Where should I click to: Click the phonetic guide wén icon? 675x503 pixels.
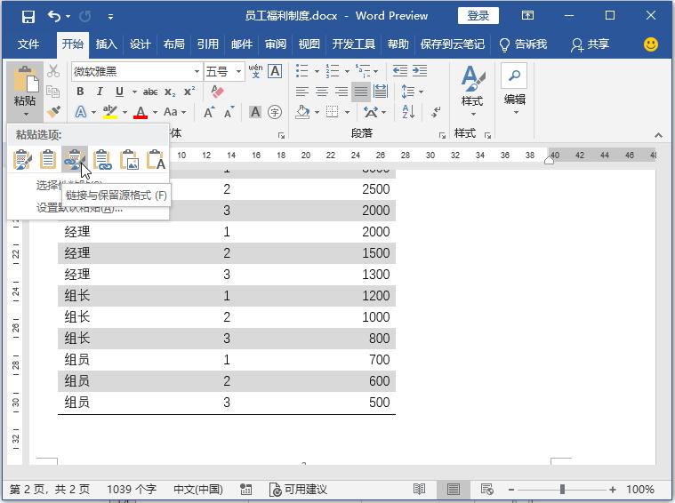(x=256, y=71)
